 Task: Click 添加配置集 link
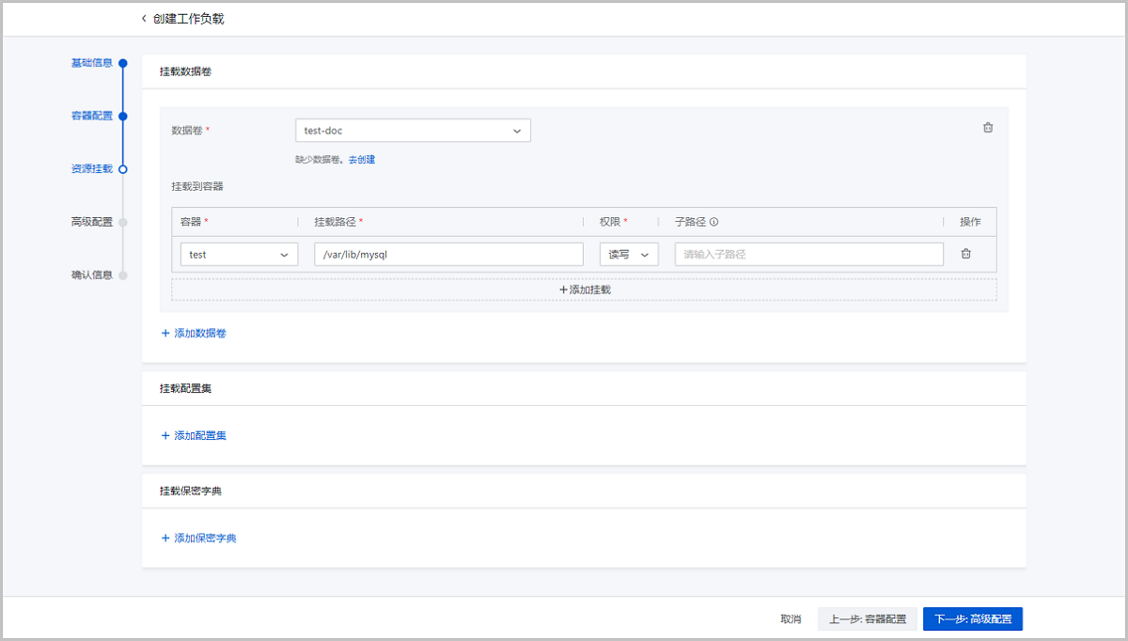(194, 436)
